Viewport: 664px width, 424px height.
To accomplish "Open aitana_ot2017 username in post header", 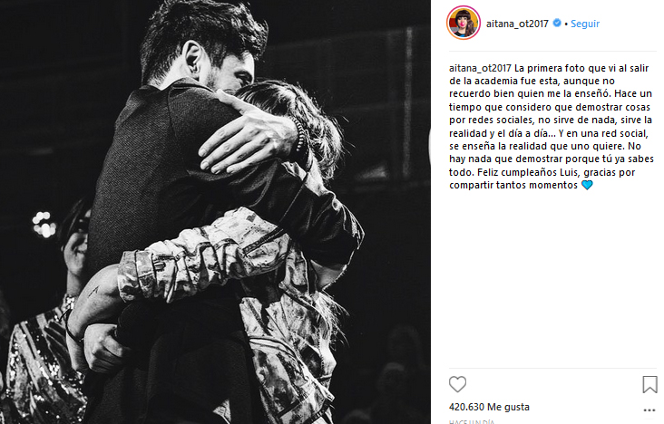I will click(517, 24).
